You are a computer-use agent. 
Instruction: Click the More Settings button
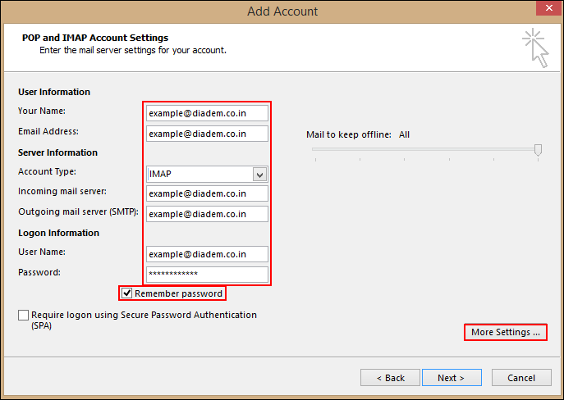click(505, 333)
